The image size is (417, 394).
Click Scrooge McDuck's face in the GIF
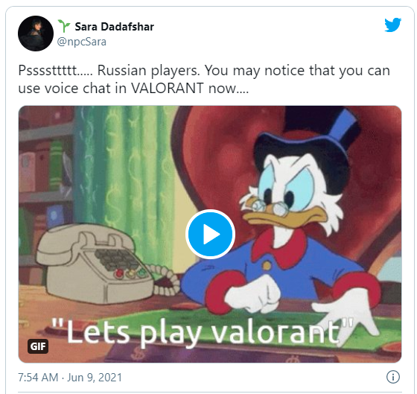point(287,197)
